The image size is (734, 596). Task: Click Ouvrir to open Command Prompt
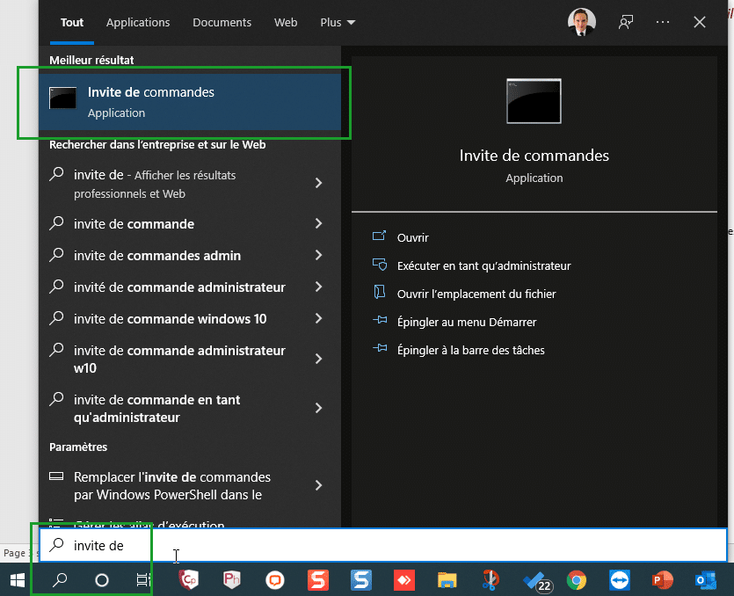[412, 238]
